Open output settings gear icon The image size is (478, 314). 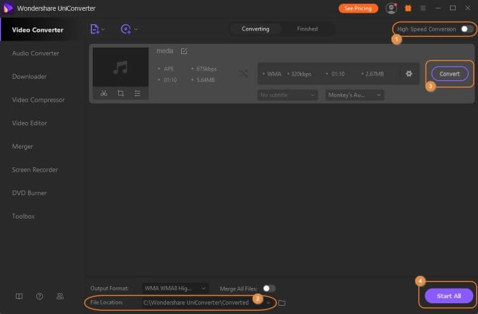tap(409, 74)
